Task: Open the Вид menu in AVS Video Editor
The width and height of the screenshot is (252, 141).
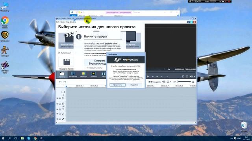Action: pos(68,22)
